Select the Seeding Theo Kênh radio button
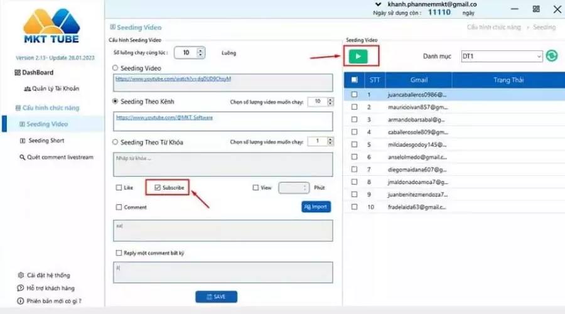The width and height of the screenshot is (565, 314). [x=115, y=101]
